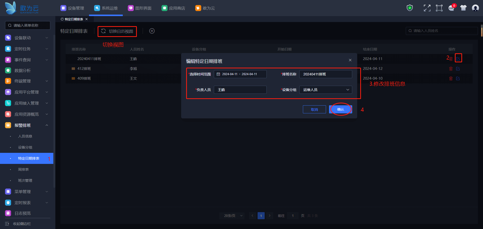Open the 设备分组 dropdown in dialog
Viewport: 483px width, 229px height.
pyautogui.click(x=326, y=90)
